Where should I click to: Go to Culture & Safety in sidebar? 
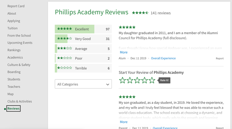coord(19,65)
